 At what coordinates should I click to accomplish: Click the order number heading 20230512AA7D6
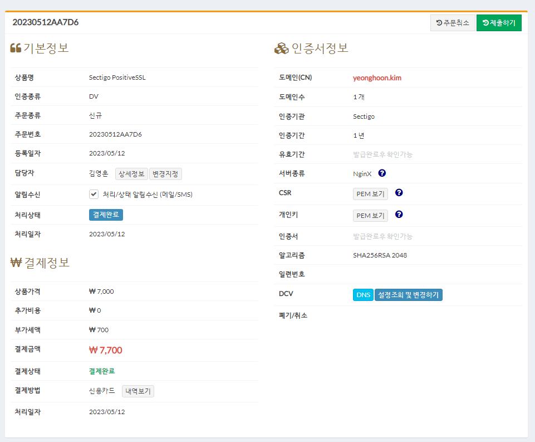[46, 23]
